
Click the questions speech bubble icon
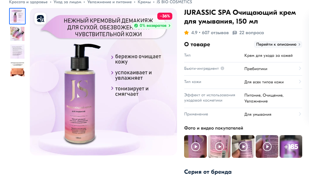pyautogui.click(x=234, y=33)
